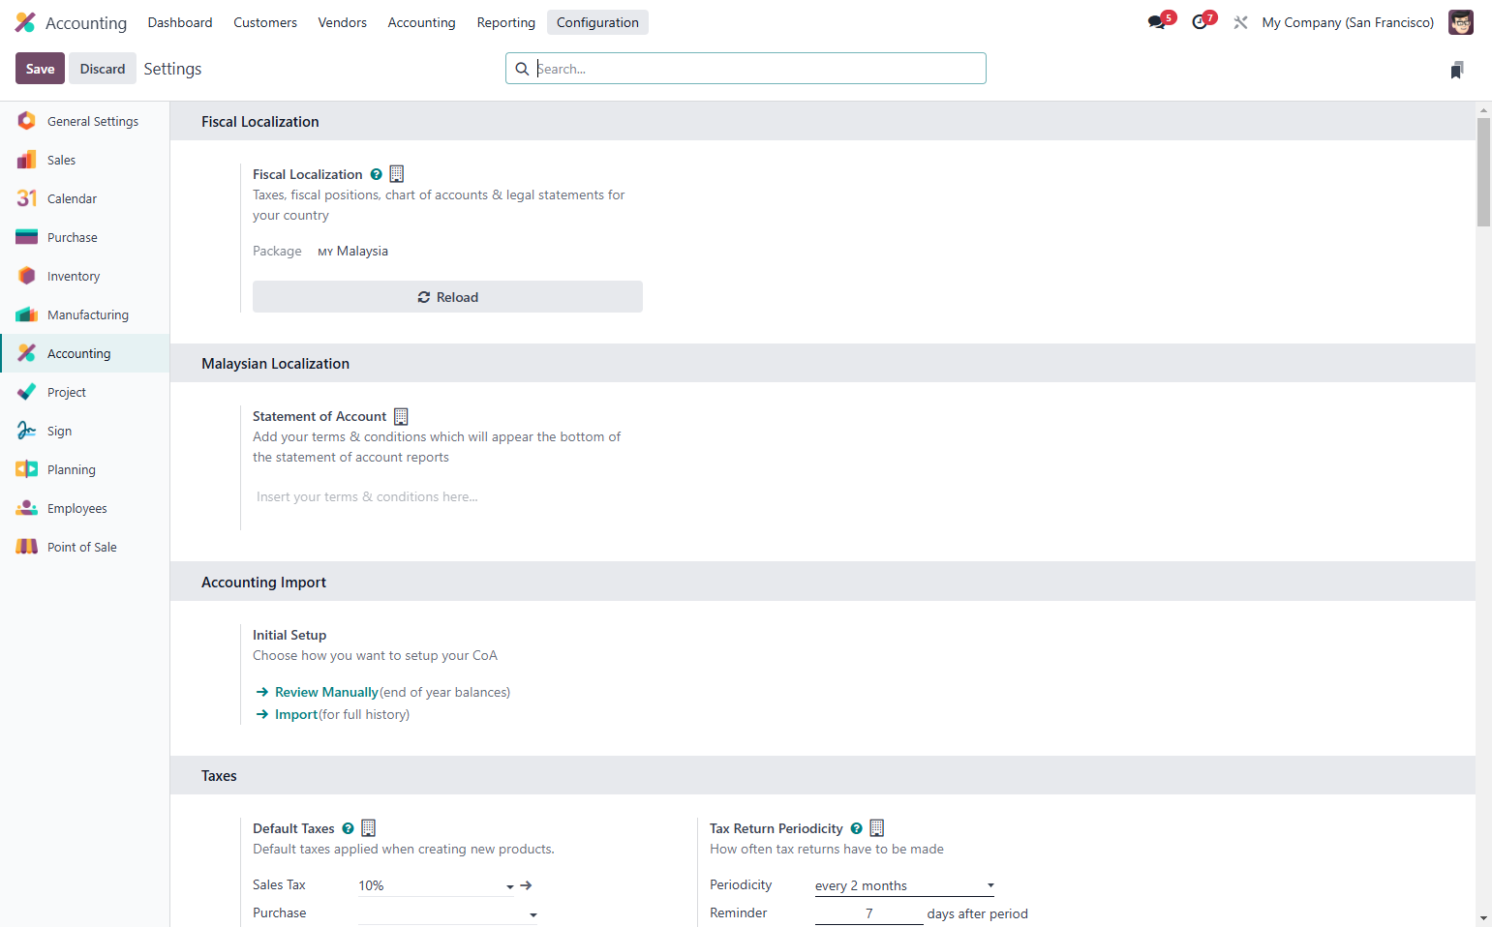Open the Customers menu
This screenshot has width=1492, height=927.
[x=265, y=22]
